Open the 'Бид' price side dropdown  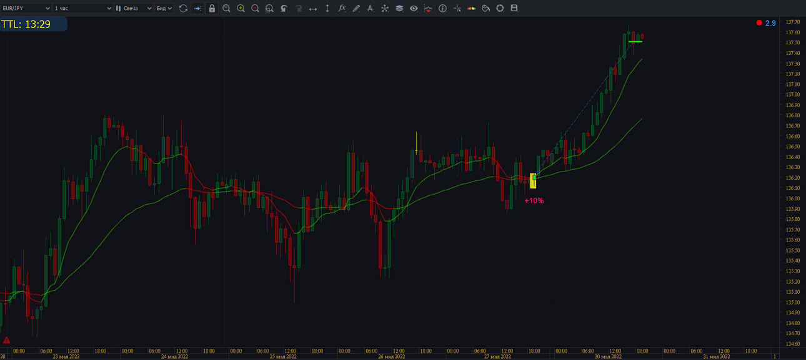pos(164,8)
